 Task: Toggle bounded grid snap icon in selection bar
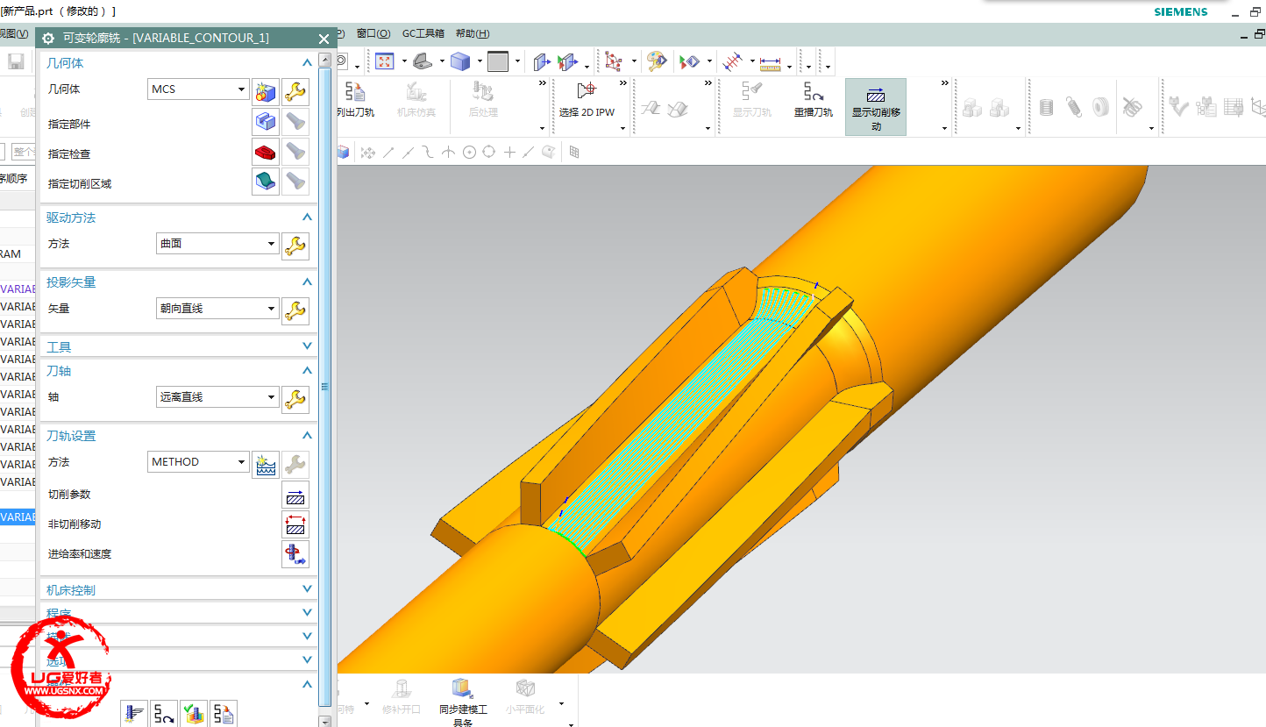(x=574, y=153)
